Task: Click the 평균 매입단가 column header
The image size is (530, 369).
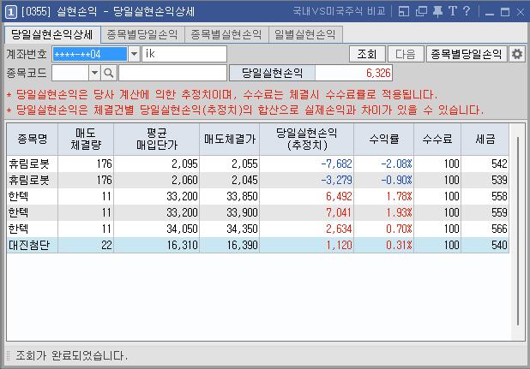Action: tap(156, 139)
